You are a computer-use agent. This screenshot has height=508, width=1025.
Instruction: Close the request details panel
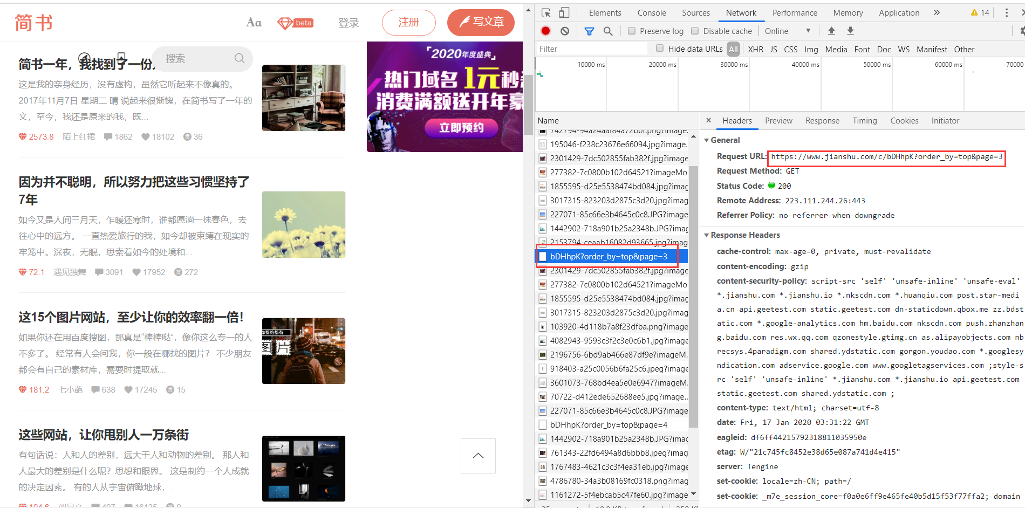(x=709, y=120)
